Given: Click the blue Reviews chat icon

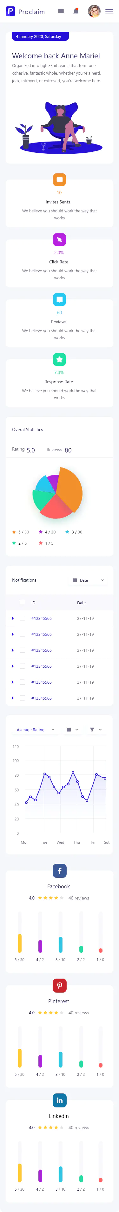Looking at the screenshot, I should [x=60, y=299].
